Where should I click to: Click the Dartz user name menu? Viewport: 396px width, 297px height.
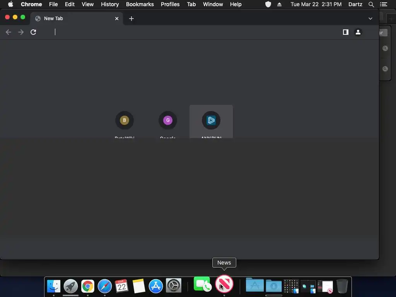point(355,4)
